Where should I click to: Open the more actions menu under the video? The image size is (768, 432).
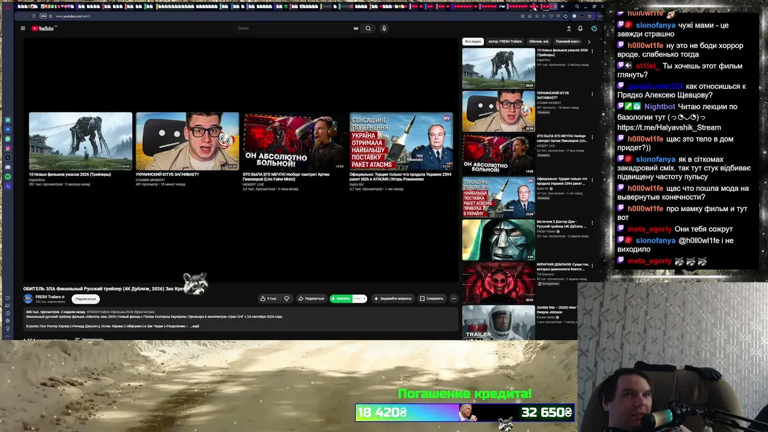point(454,298)
